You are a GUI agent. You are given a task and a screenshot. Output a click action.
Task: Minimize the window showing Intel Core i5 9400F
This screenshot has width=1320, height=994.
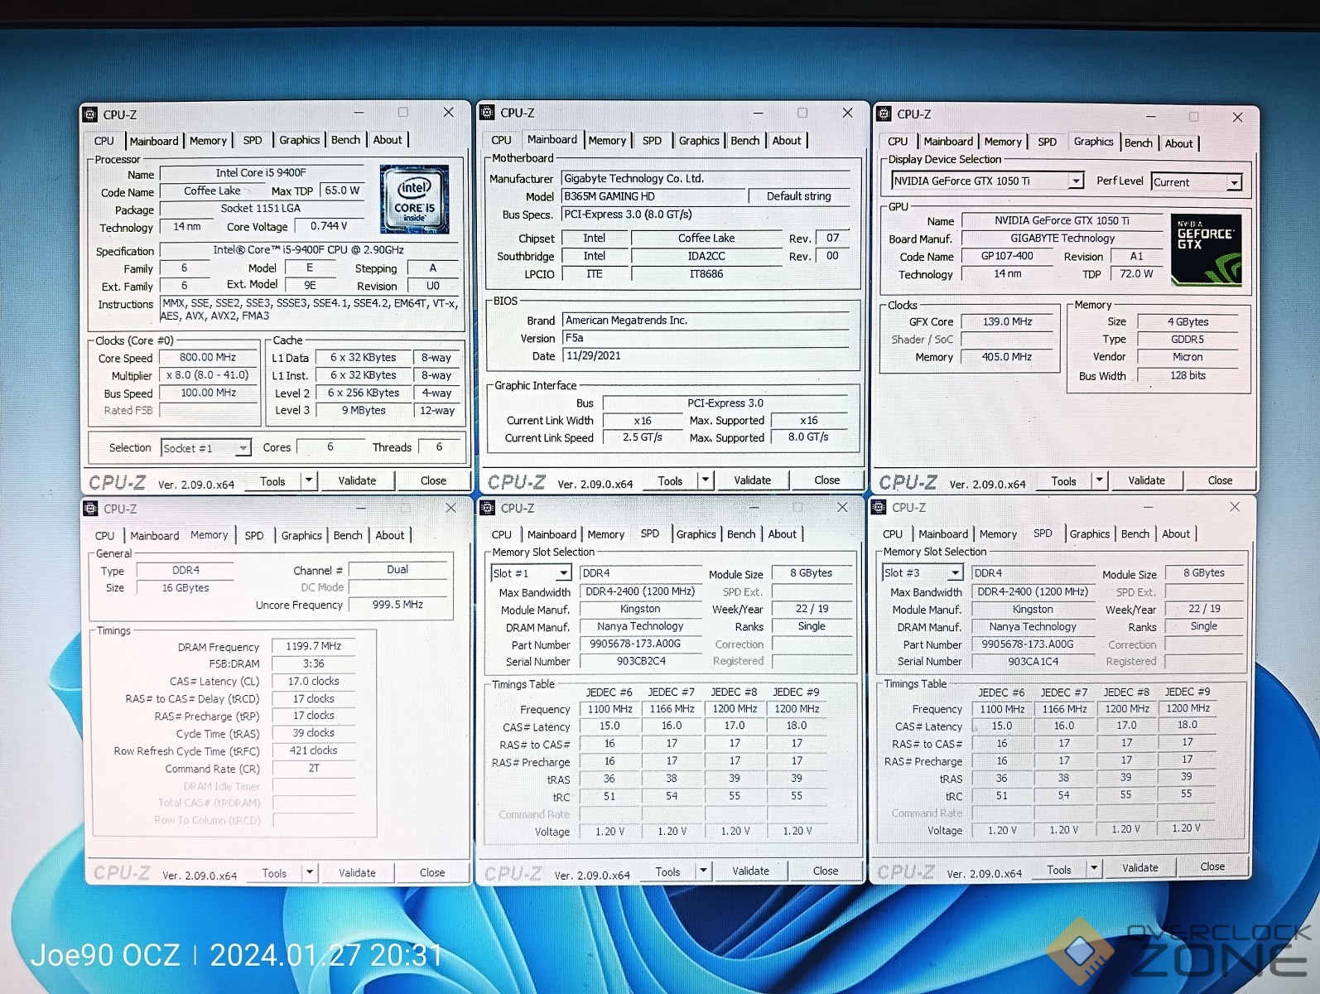click(359, 113)
